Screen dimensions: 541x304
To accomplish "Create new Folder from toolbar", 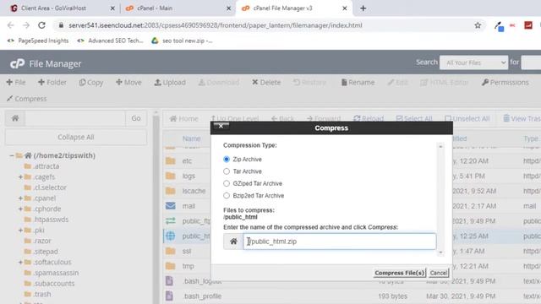I will pos(52,83).
